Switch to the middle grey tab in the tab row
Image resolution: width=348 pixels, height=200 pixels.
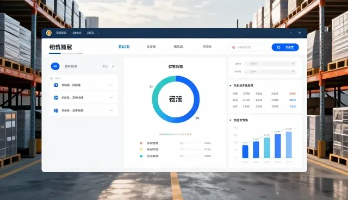178,47
